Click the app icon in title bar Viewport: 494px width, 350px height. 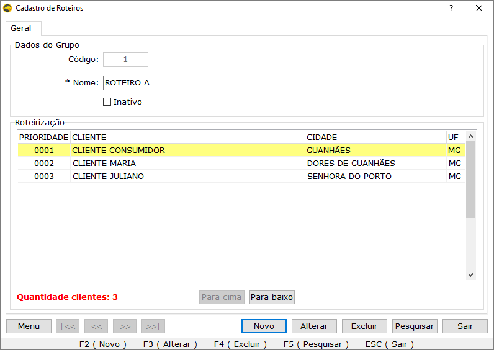7,8
